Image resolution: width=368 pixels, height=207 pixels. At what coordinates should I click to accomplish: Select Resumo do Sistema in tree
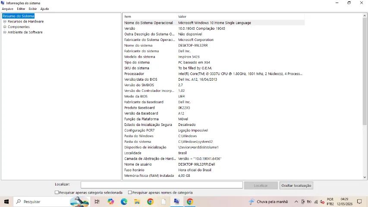coord(18,16)
